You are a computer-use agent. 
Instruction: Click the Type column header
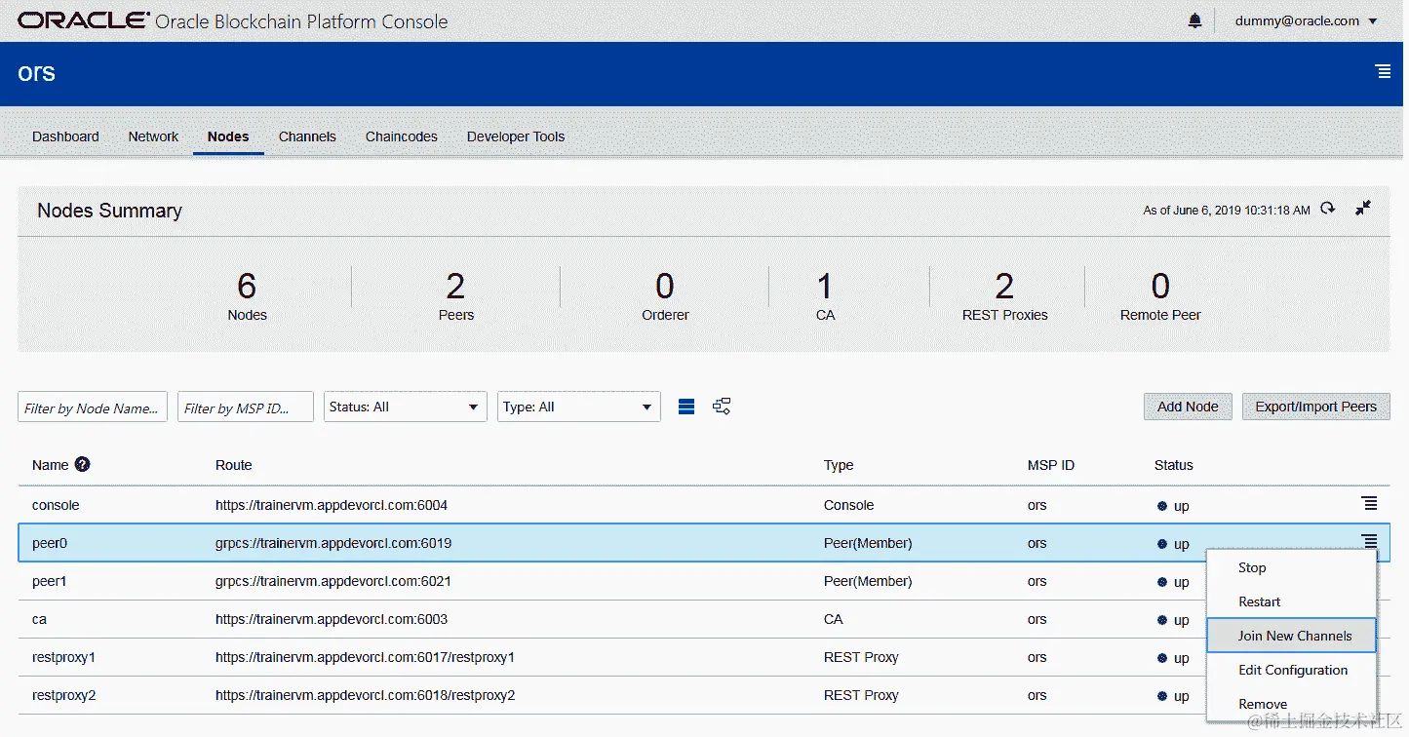pyautogui.click(x=839, y=465)
